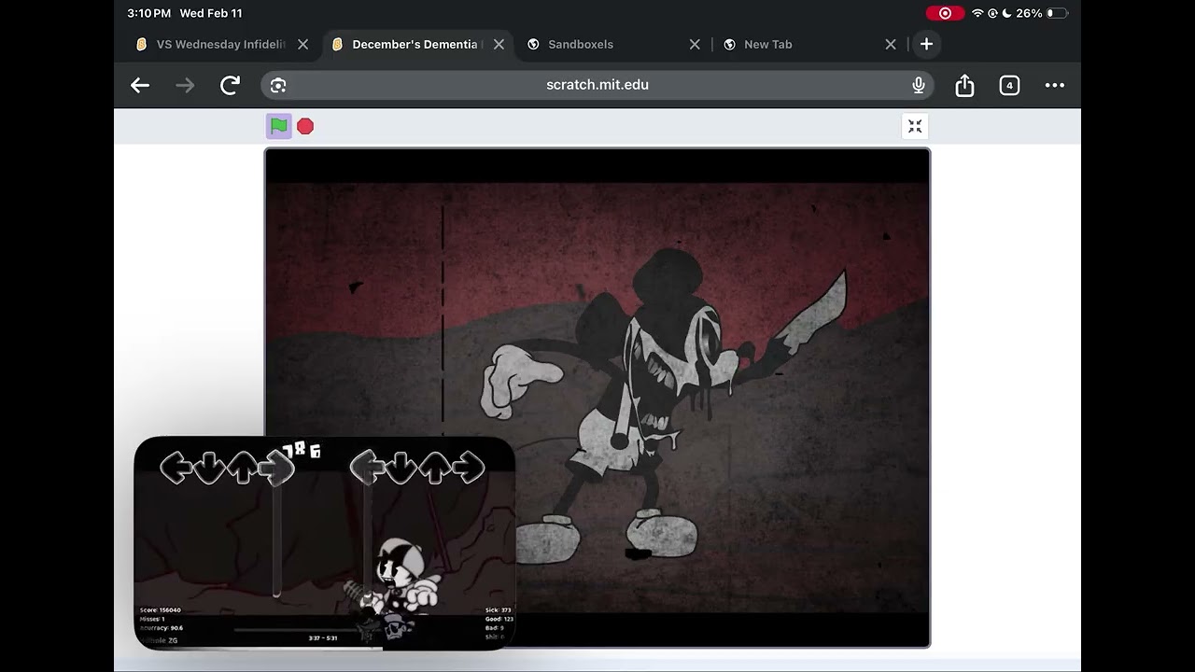The width and height of the screenshot is (1195, 672).
Task: Hit the player's down arrow receptor
Action: pyautogui.click(x=401, y=467)
